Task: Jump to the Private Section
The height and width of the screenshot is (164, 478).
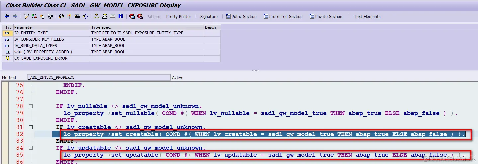Action: tap(326, 16)
